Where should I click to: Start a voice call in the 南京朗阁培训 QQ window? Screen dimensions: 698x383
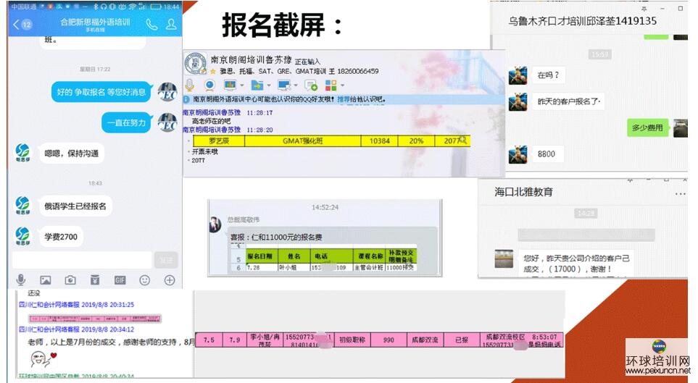190,85
